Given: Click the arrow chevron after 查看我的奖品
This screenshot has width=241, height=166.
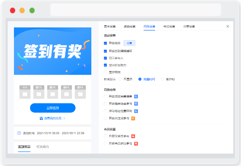Looking at the screenshot, I should click(64, 118).
